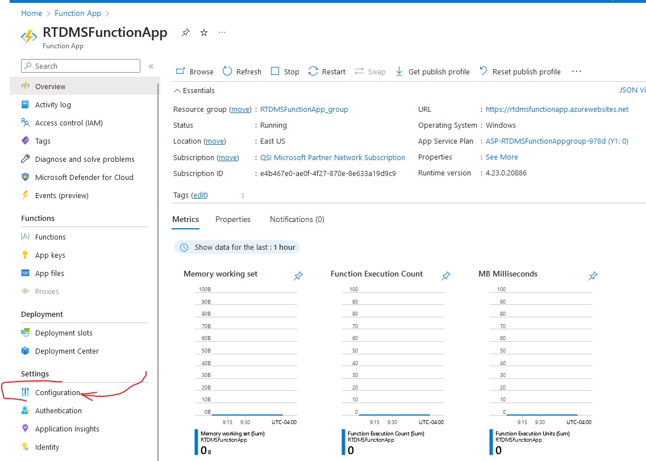646x461 pixels.
Task: Open RTDMSFunctionApp_group resource group
Action: click(x=304, y=109)
